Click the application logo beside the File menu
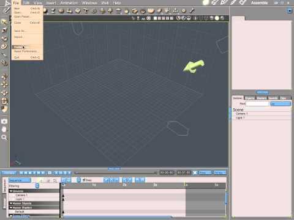The image size is (294, 220). coord(7,2)
